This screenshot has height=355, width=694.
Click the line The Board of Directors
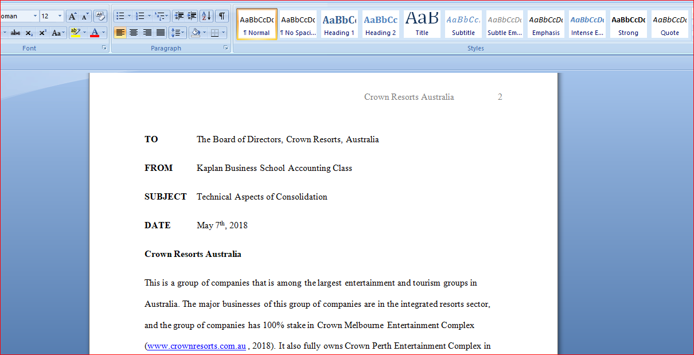pyautogui.click(x=287, y=139)
